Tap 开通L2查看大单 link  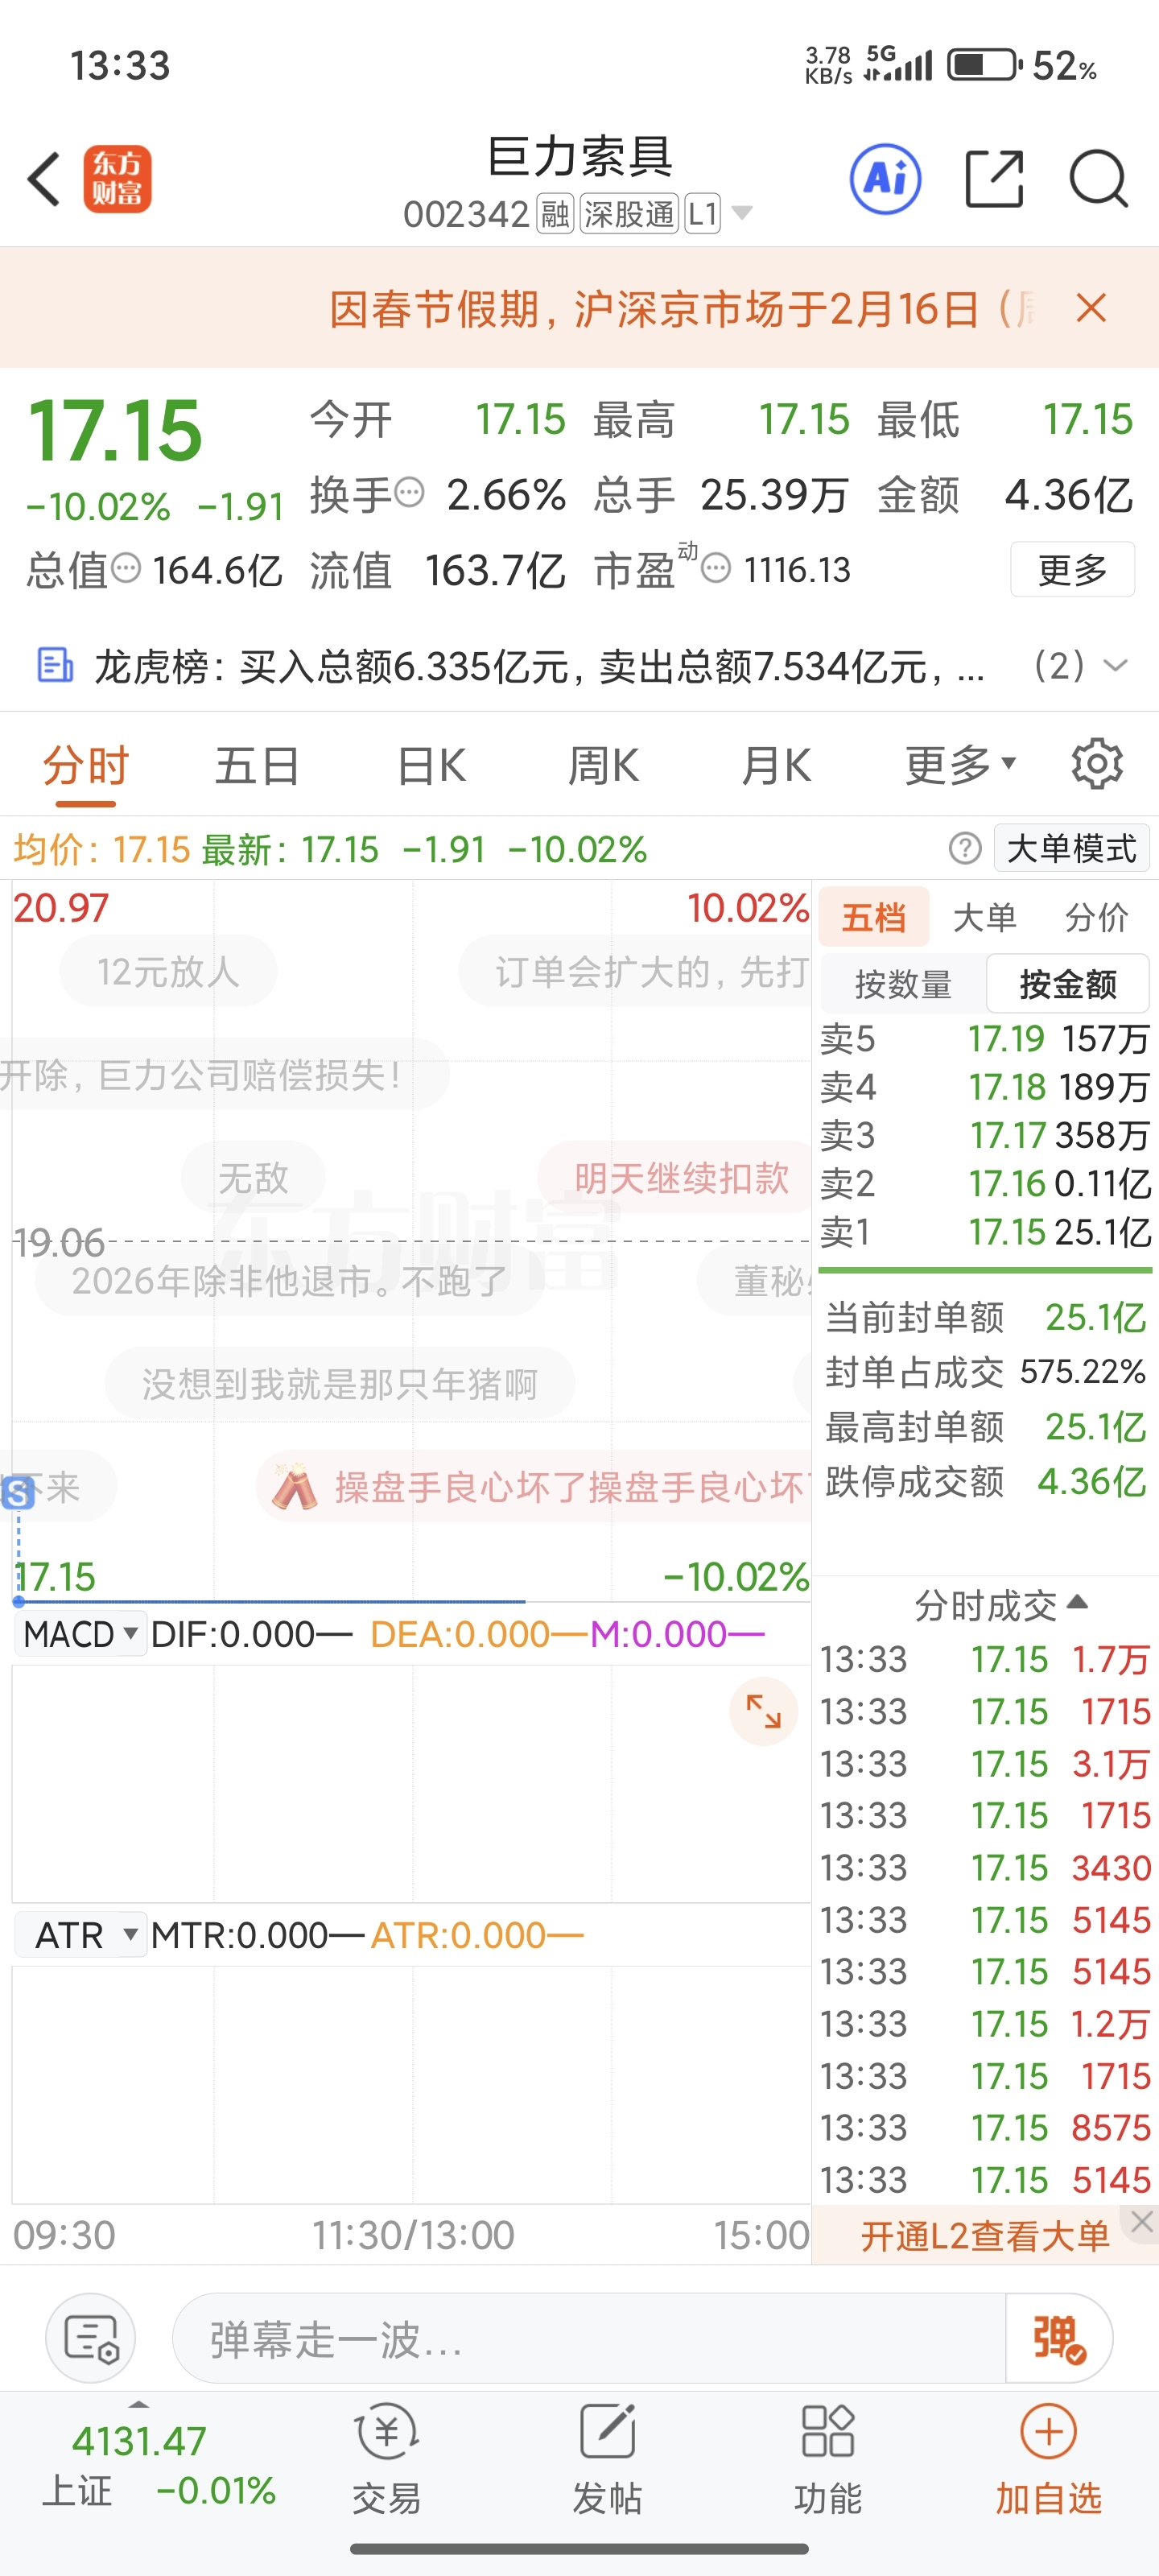(x=985, y=2236)
